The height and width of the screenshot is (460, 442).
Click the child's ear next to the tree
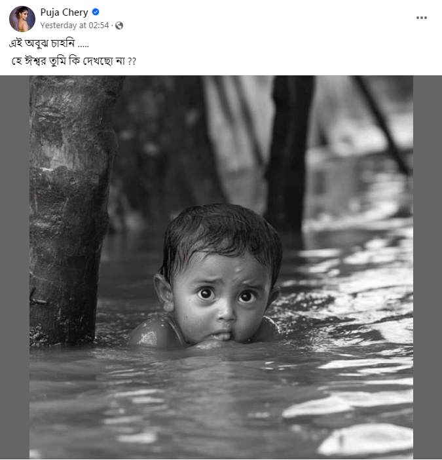point(163,292)
